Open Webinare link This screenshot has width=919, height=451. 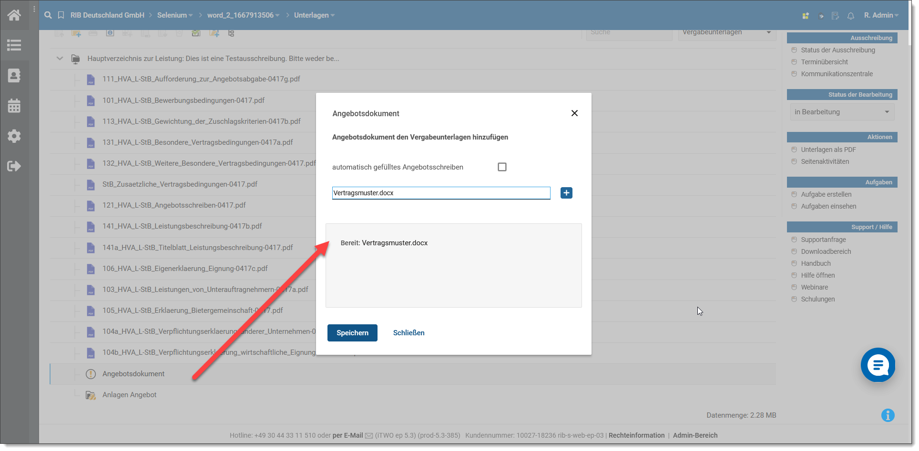click(814, 287)
